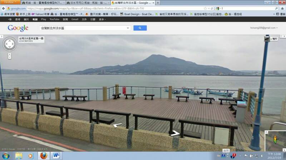The width and height of the screenshot is (286, 160).
Task: Click the Google logo
Action: pyautogui.click(x=18, y=28)
